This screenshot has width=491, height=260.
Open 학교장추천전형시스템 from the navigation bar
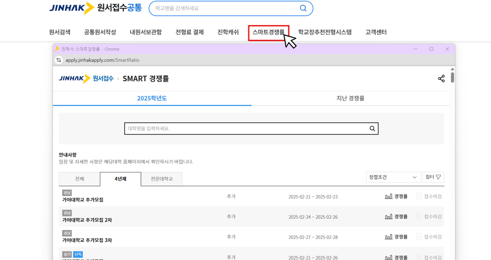(x=325, y=32)
